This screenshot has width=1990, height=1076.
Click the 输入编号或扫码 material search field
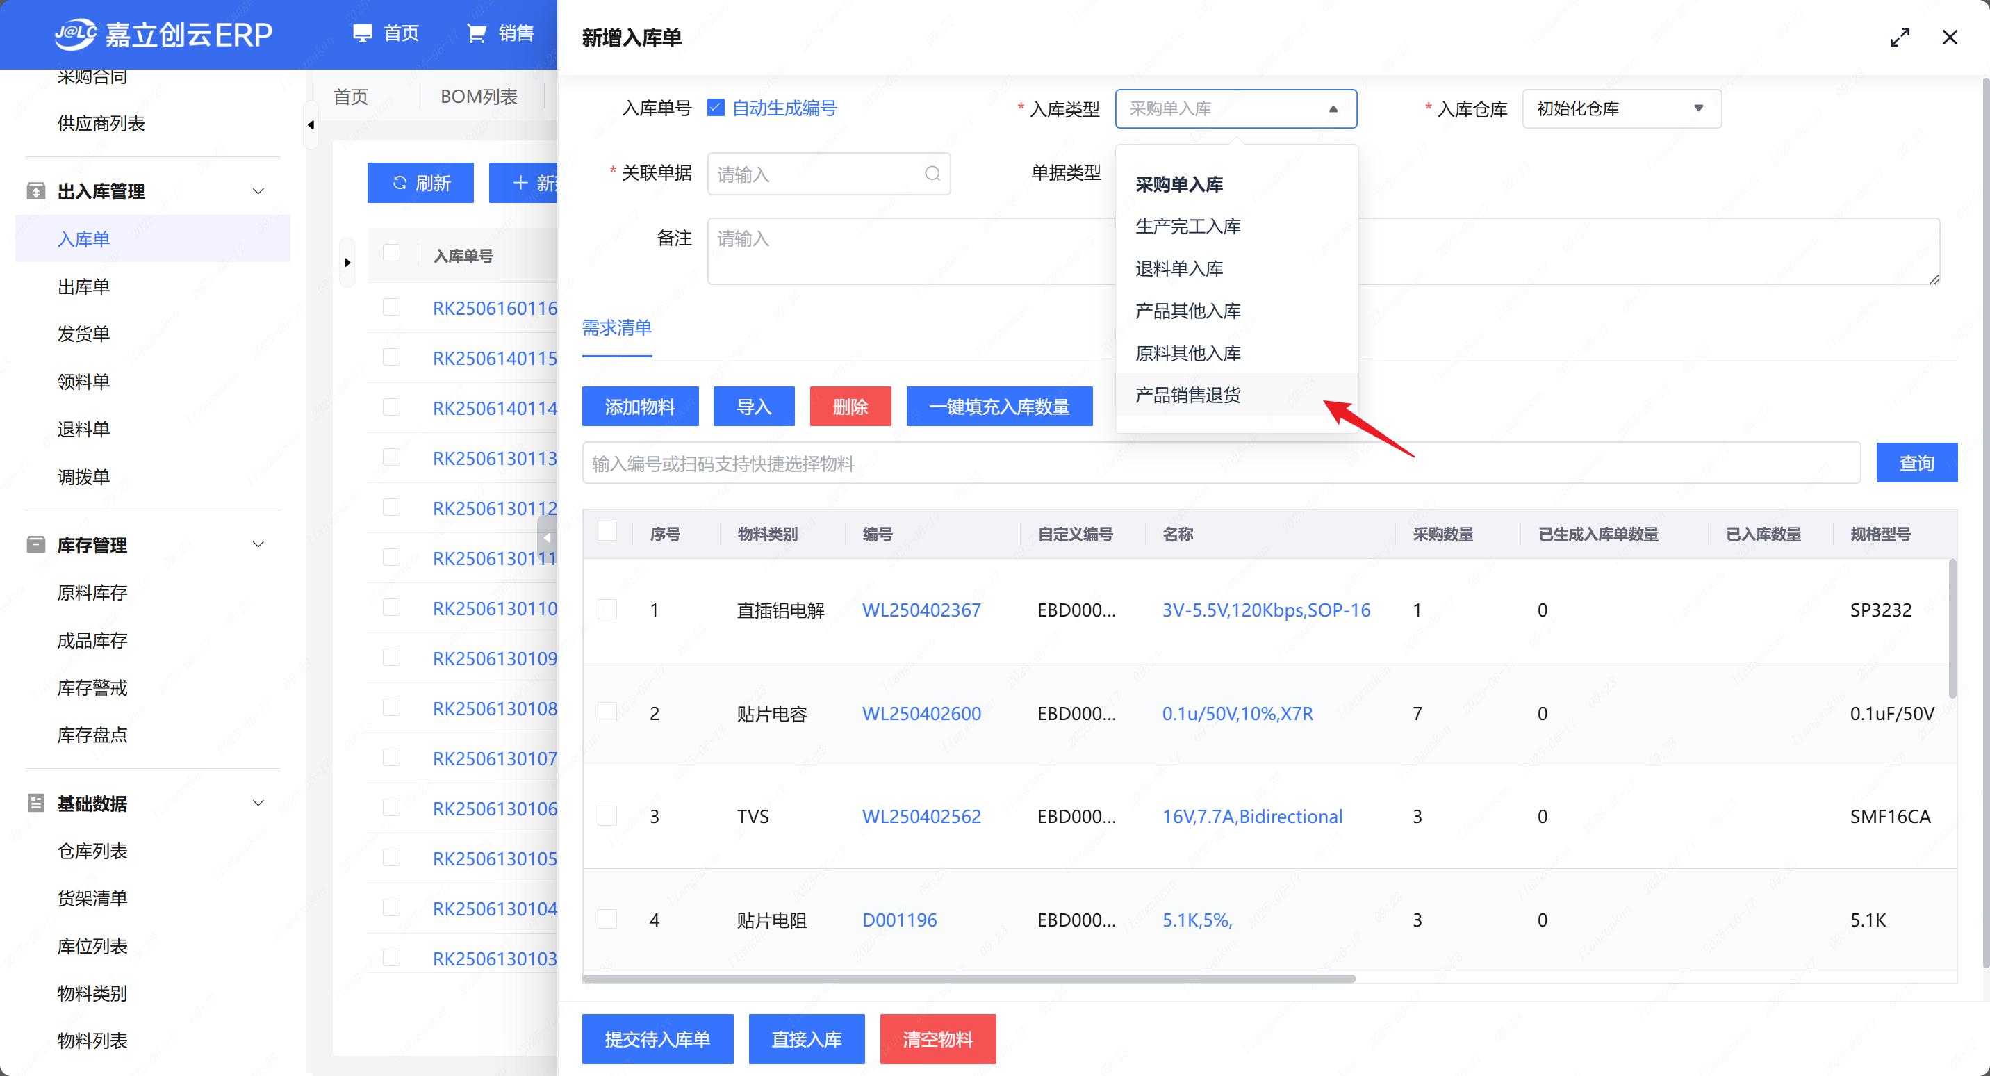1221,463
